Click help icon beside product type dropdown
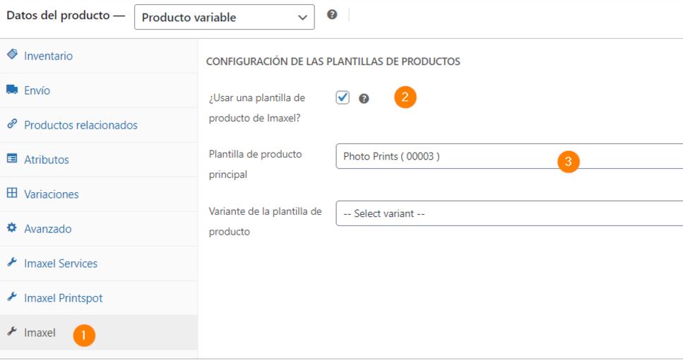This screenshot has width=683, height=361. 332,16
